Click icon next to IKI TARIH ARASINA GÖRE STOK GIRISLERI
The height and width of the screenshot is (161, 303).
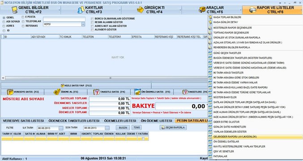(x=210, y=78)
